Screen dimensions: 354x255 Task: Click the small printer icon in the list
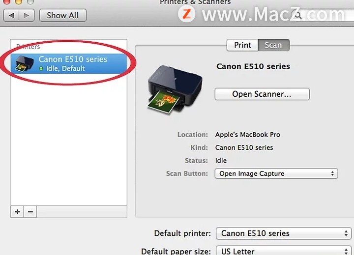25,64
